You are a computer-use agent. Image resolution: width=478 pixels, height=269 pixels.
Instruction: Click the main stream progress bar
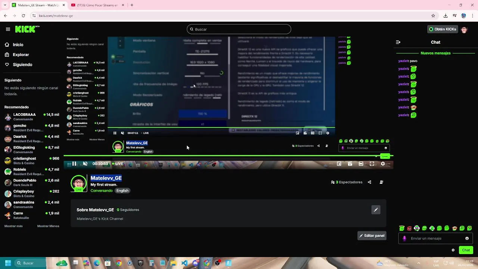click(x=228, y=156)
